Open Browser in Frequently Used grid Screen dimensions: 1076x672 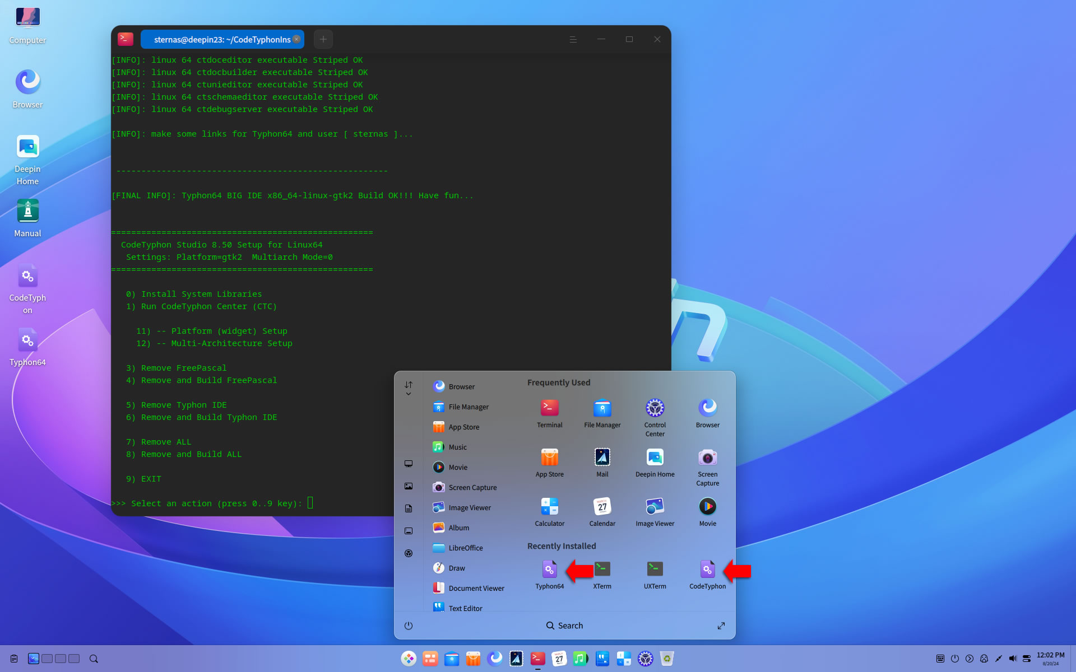(x=707, y=413)
